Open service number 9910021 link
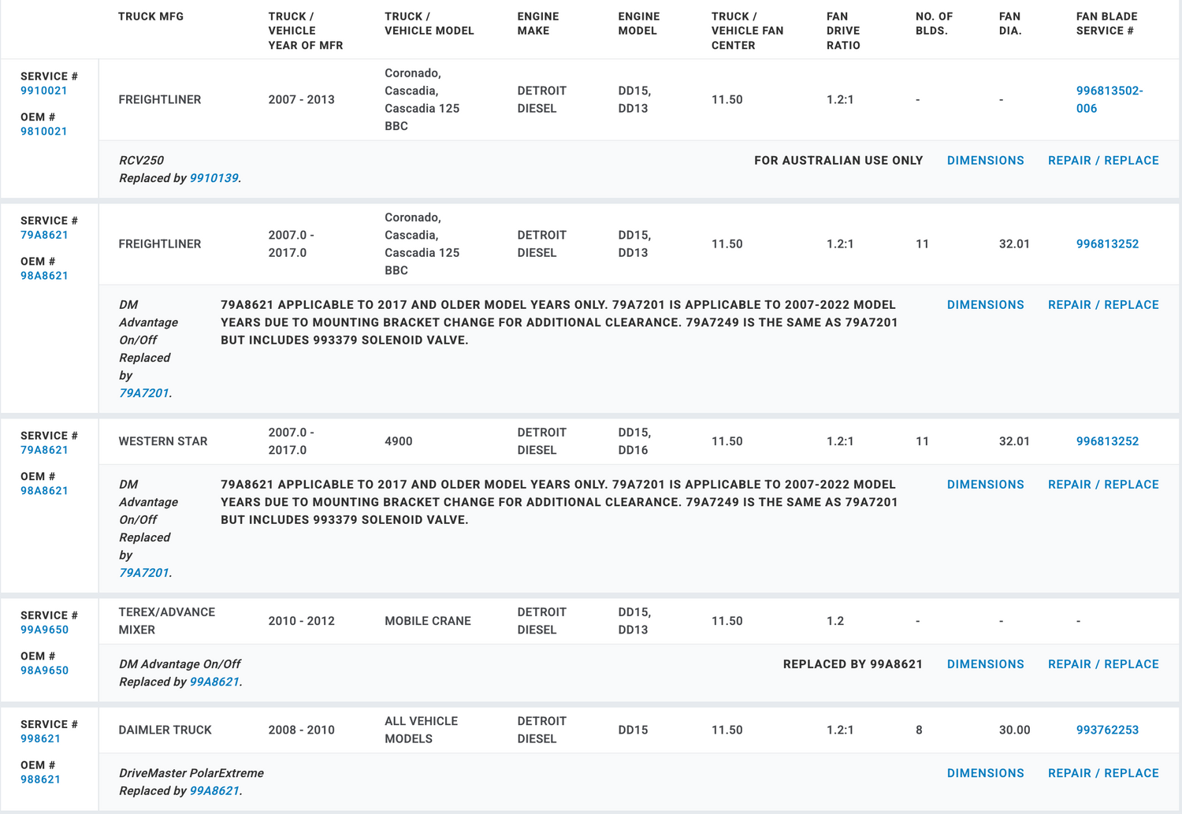This screenshot has width=1182, height=814. (43, 91)
